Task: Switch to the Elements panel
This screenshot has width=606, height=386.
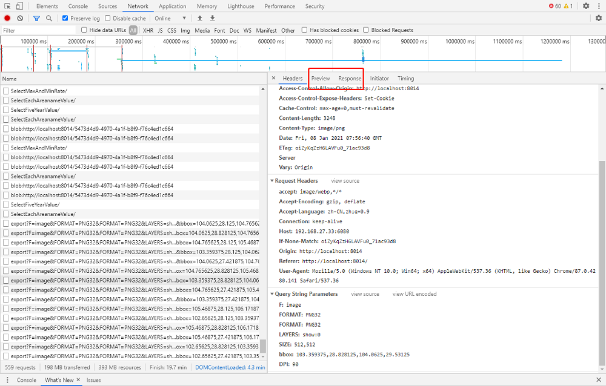Action: pyautogui.click(x=47, y=6)
